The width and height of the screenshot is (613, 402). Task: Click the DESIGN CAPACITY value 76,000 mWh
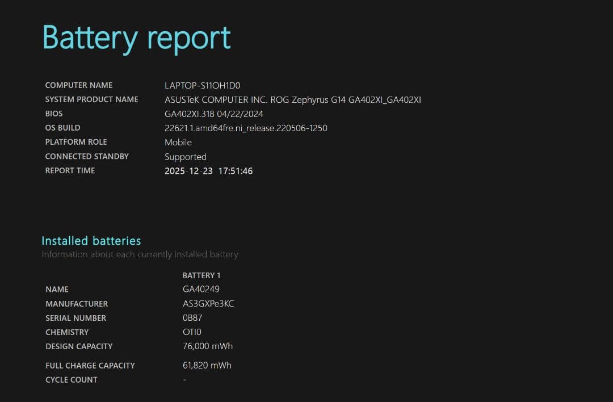coord(208,346)
